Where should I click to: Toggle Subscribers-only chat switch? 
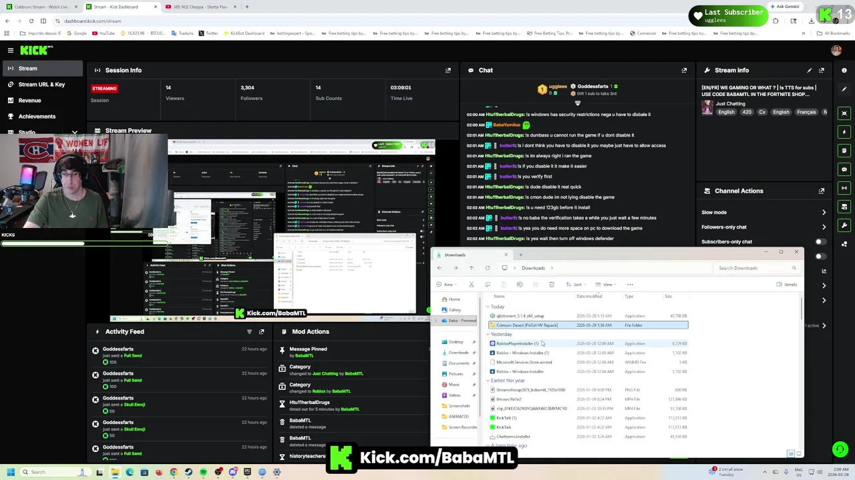click(x=820, y=241)
